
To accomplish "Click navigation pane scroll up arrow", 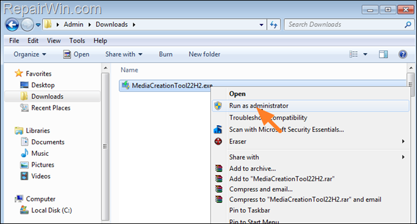I will click(x=106, y=68).
